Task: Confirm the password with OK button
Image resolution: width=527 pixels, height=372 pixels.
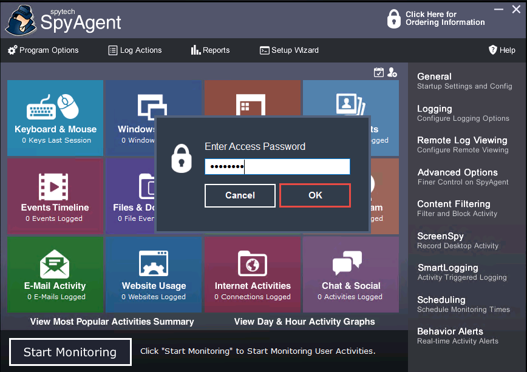Action: (x=315, y=195)
